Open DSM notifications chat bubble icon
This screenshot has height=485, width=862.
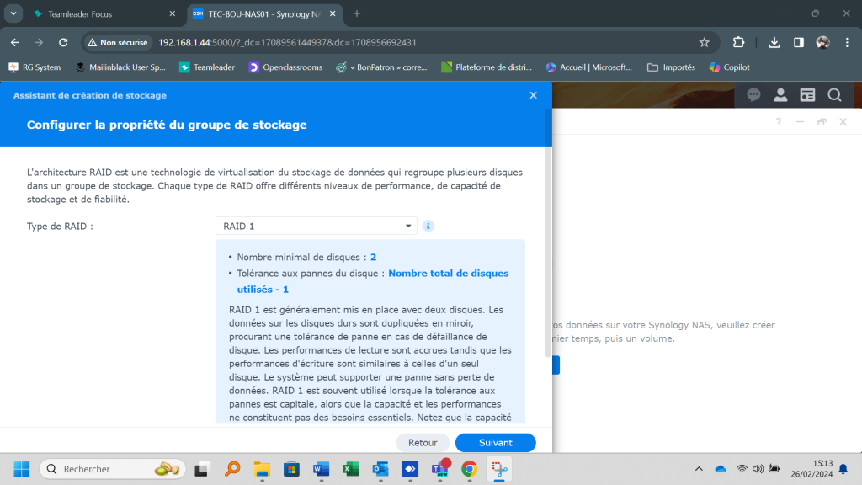[x=753, y=95]
